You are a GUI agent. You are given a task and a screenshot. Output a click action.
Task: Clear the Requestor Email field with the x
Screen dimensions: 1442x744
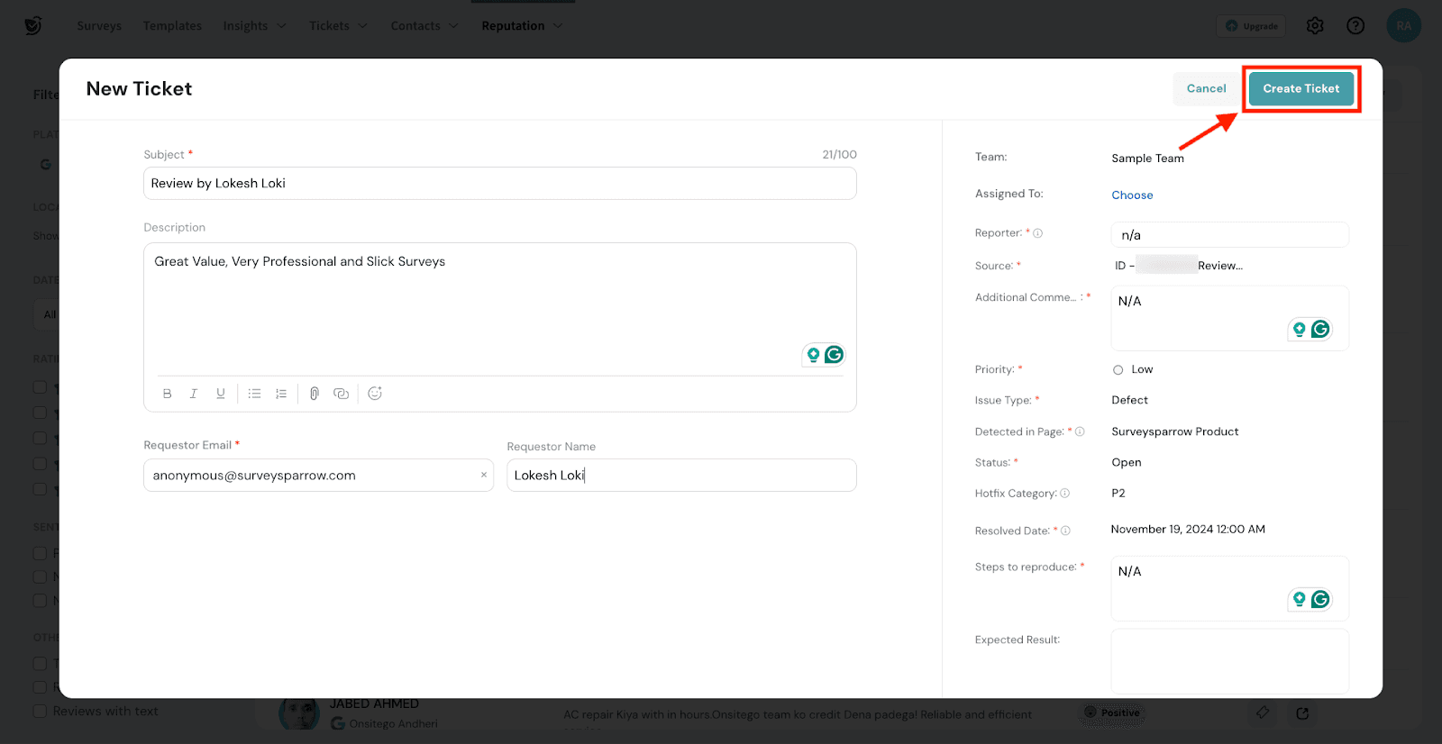[484, 476]
